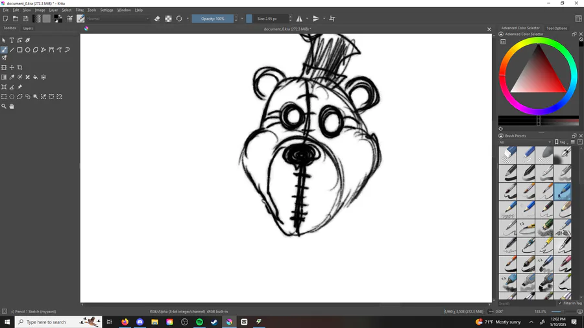Select the Polygon tool
Screen dimensions: 584x328
point(36,50)
